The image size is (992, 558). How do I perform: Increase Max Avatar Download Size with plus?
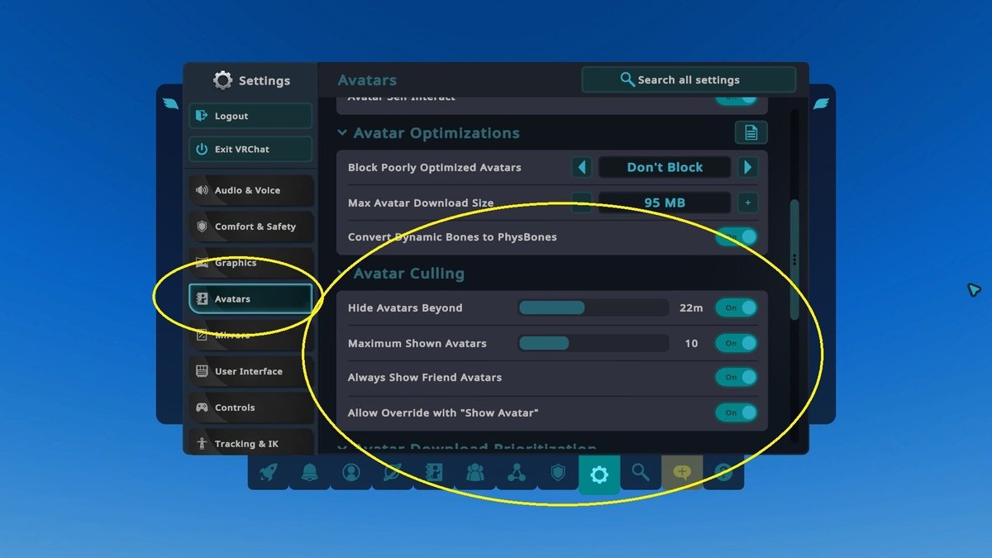(747, 203)
